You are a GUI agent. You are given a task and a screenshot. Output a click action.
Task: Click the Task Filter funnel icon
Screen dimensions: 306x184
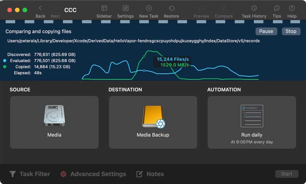click(x=12, y=174)
